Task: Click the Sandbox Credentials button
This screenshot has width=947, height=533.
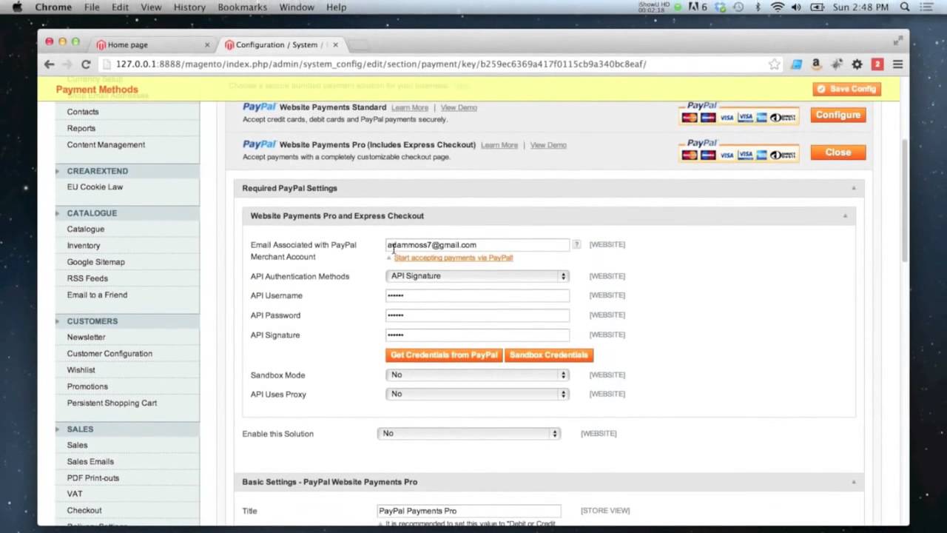Action: coord(549,355)
